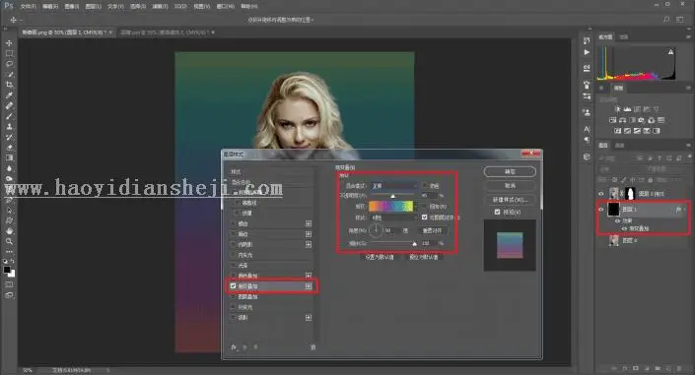The image size is (695, 375).
Task: Select the Move tool in the toolbar
Action: tap(9, 43)
